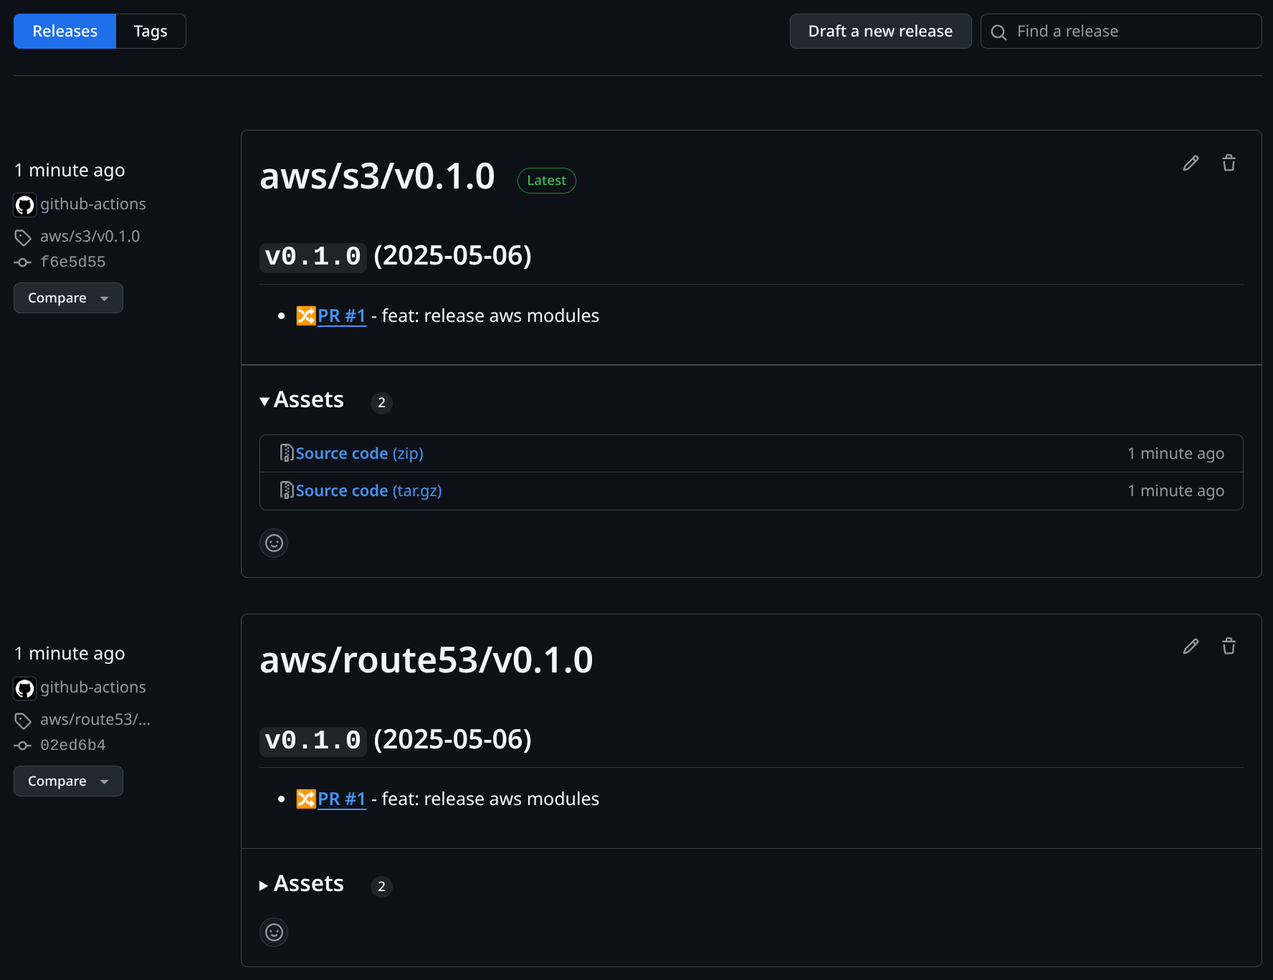1273x980 pixels.
Task: Click assets count badge 2 in route53 release
Action: [381, 887]
